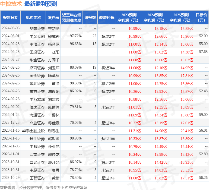The height and width of the screenshot is (190, 209).
Task: Select the 目标价 column header
Action: coord(201,17)
